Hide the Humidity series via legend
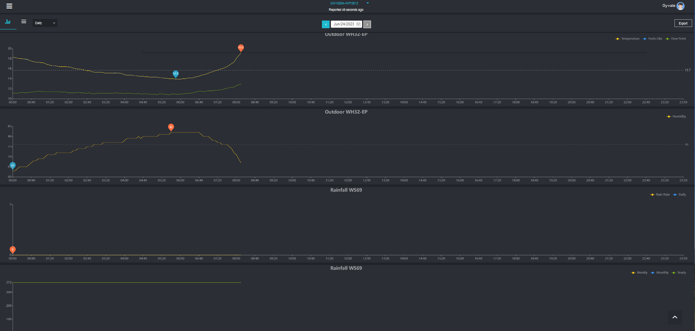The image size is (695, 331). pos(676,116)
